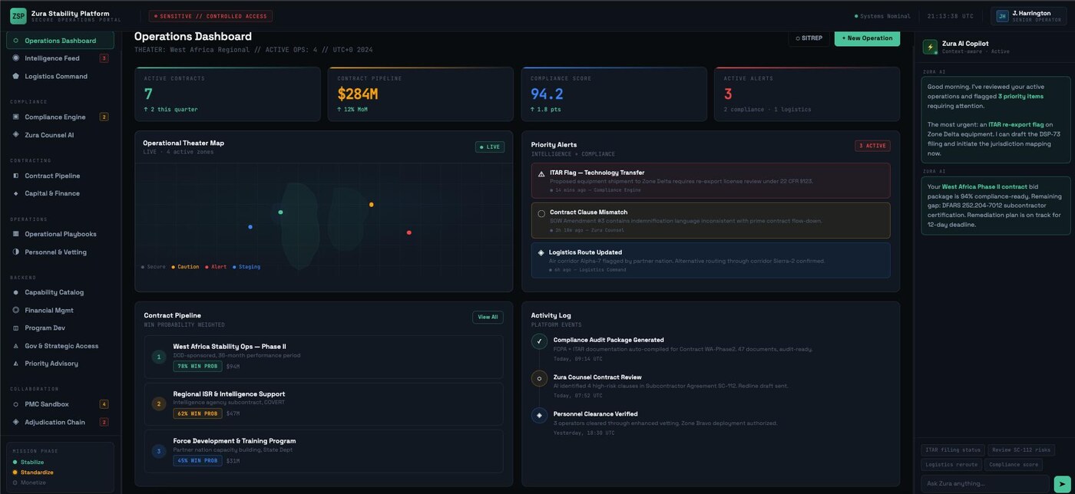Toggle the LIVE map indicator
Image resolution: width=1075 pixels, height=494 pixels.
click(x=490, y=147)
